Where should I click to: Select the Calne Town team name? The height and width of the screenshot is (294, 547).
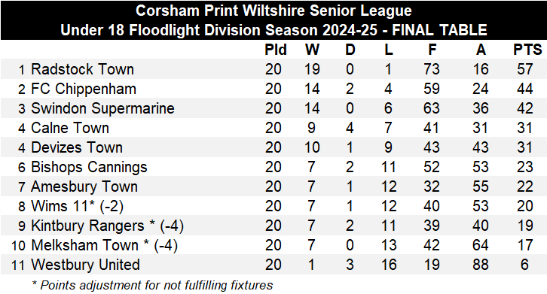(x=70, y=128)
